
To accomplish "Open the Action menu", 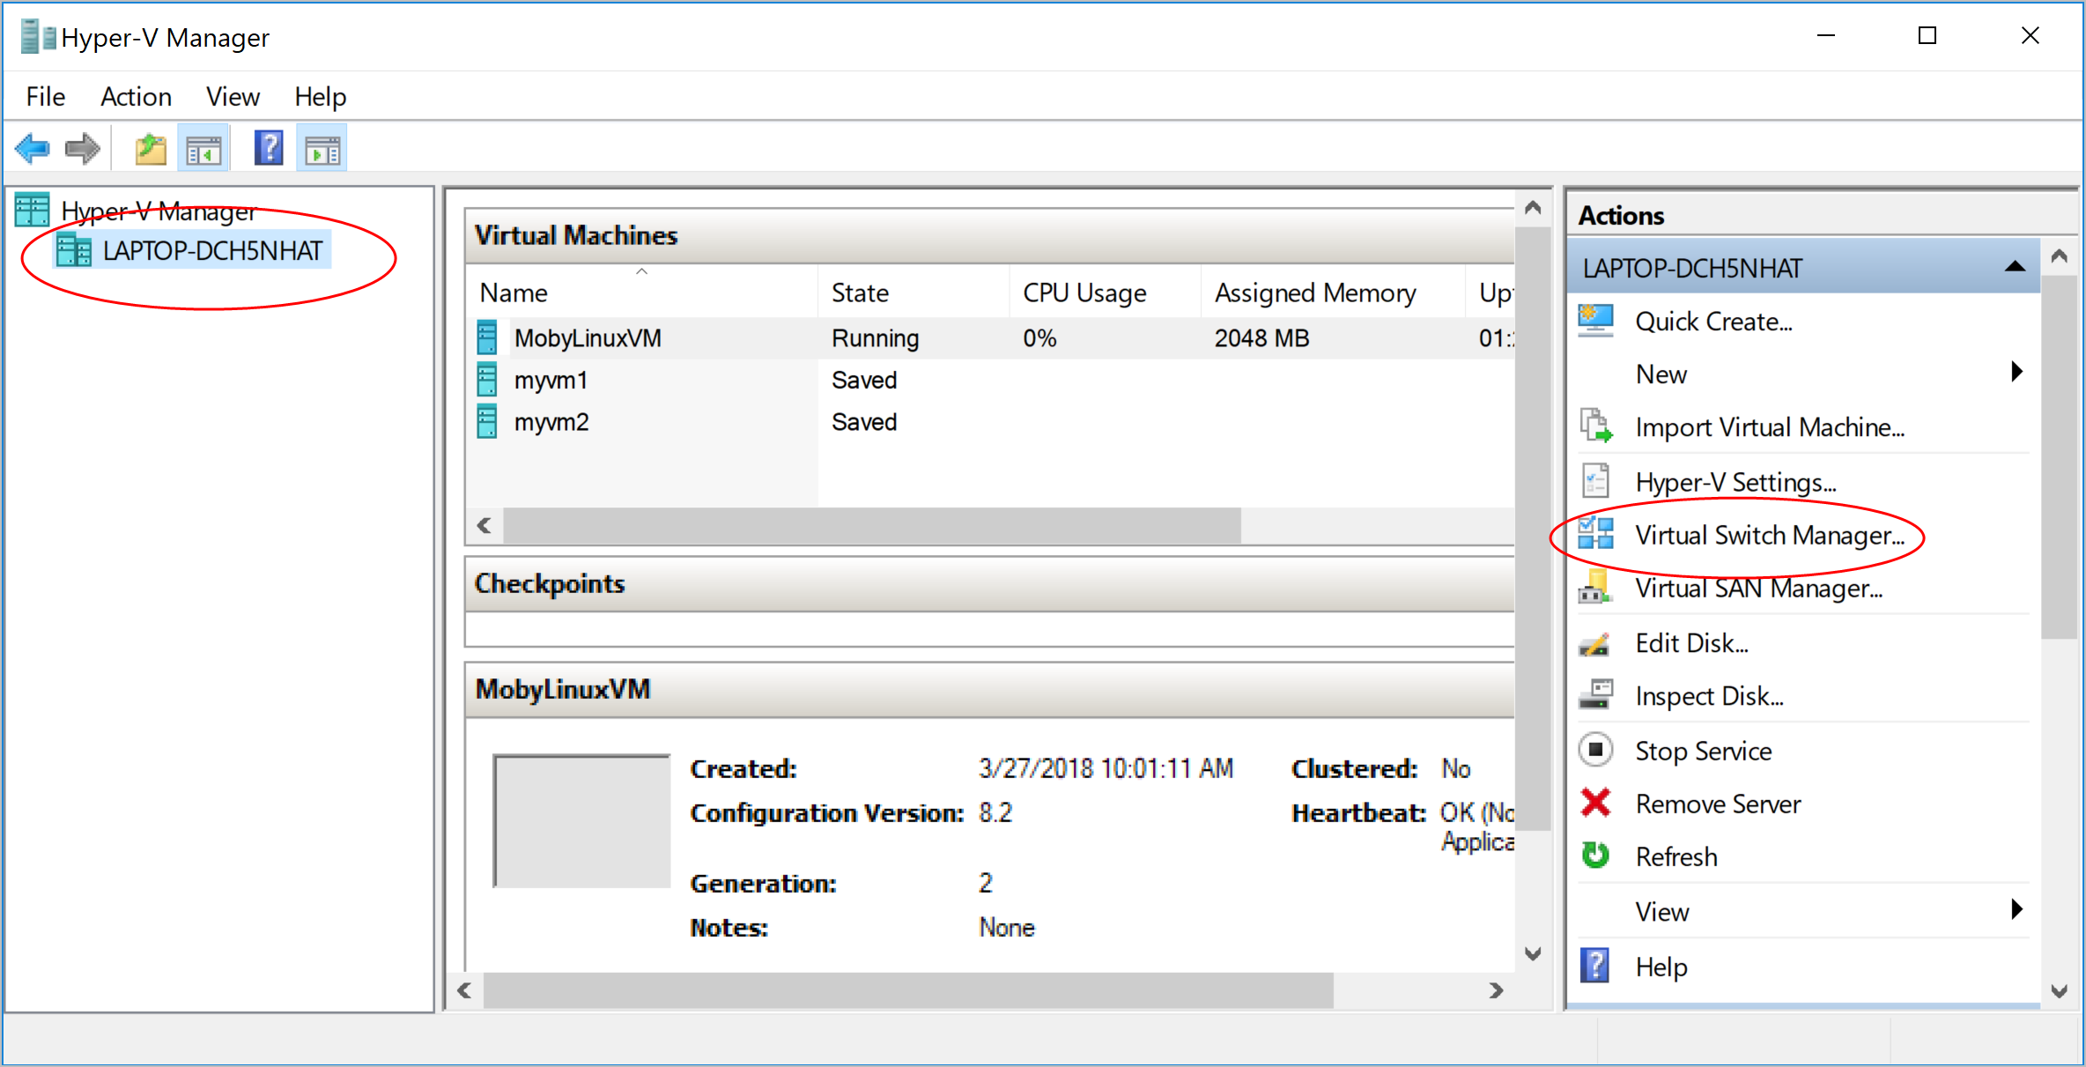I will [x=136, y=96].
